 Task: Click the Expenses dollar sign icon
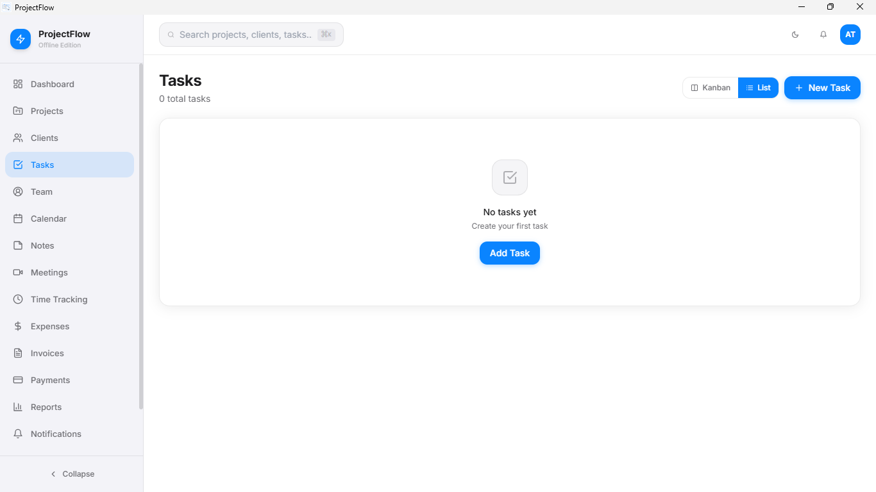(x=18, y=326)
